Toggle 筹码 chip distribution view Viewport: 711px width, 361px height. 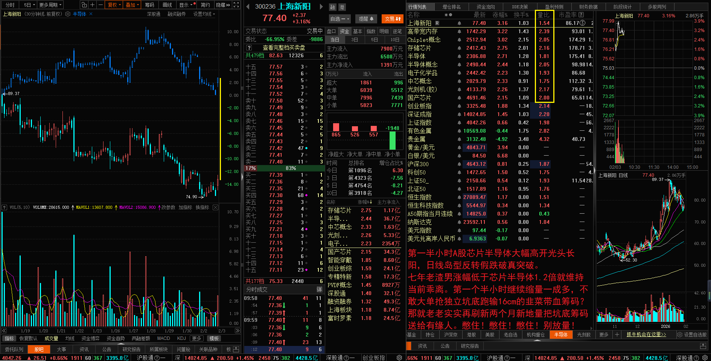[x=150, y=5]
